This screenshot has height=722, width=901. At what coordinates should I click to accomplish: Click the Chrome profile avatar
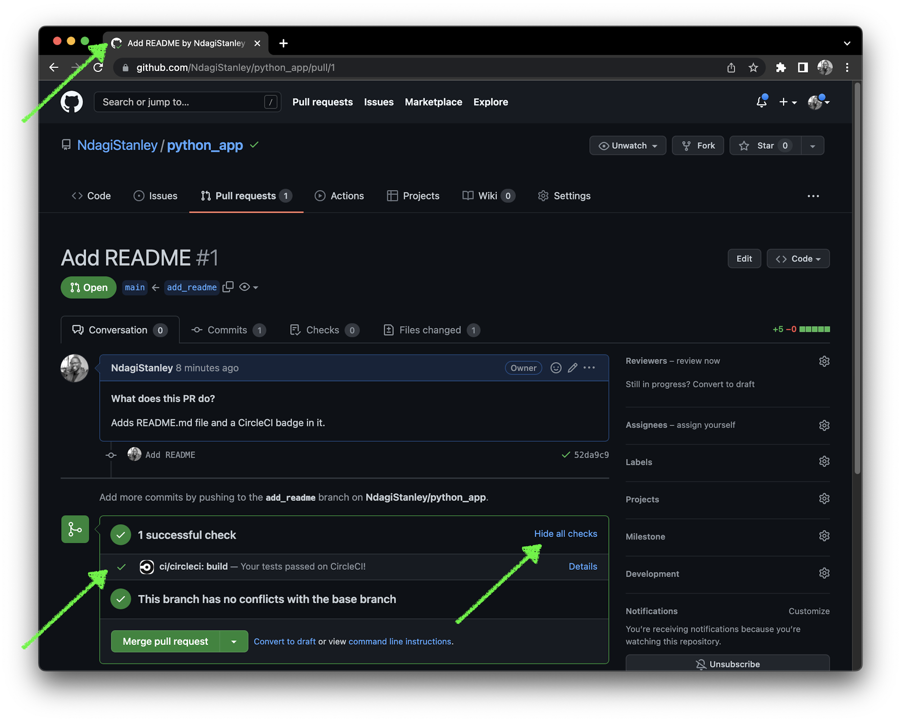(x=825, y=68)
